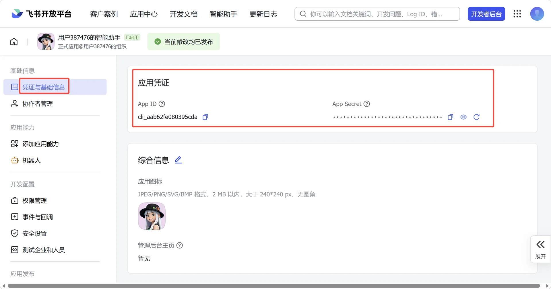551x289 pixels.
Task: Copy the App ID value
Action: coord(205,117)
